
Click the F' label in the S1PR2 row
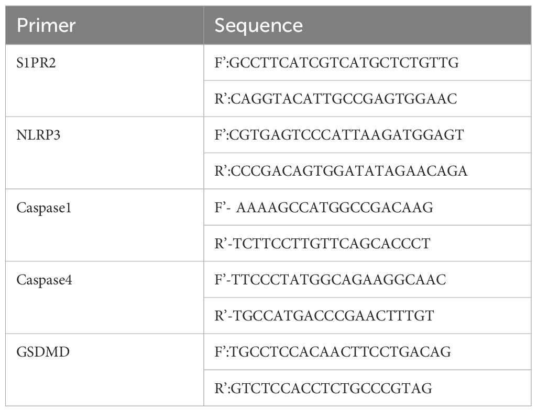[220, 63]
